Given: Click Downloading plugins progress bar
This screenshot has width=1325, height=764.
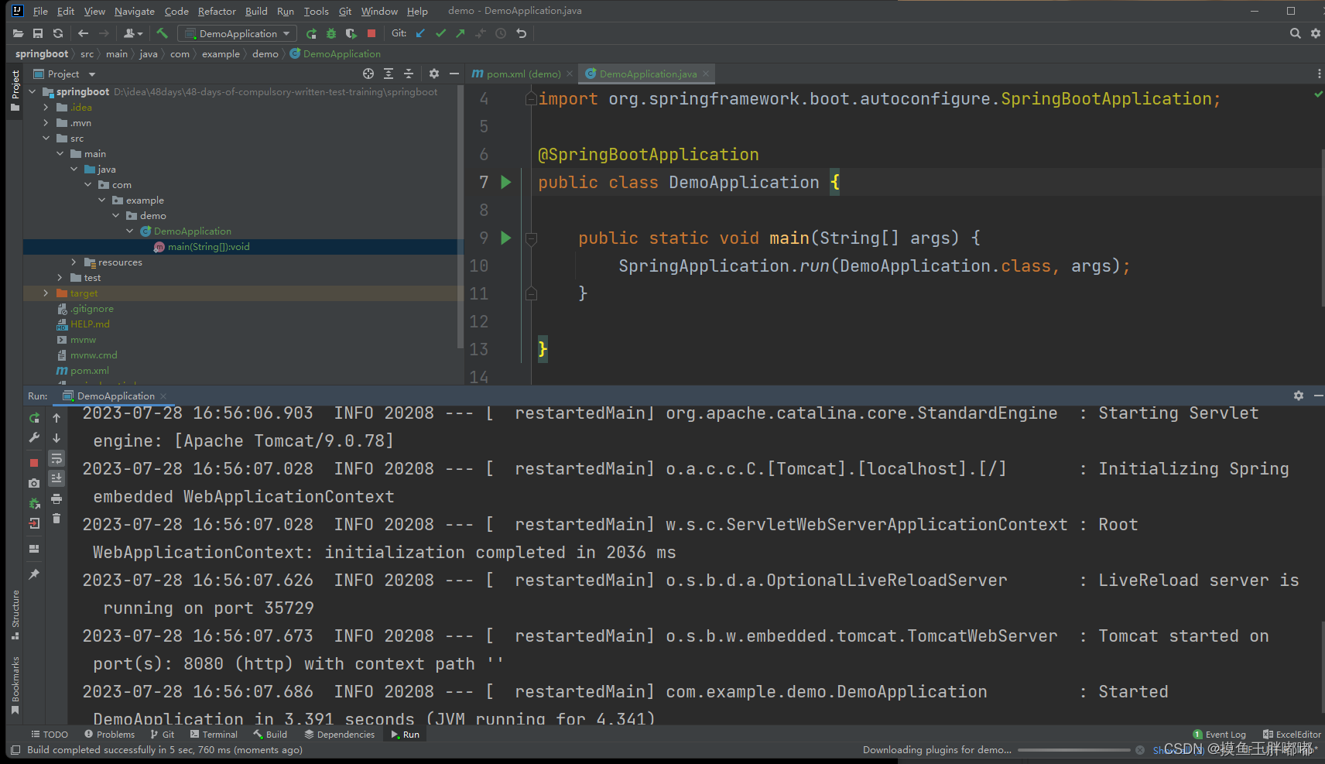Looking at the screenshot, I should click(1074, 750).
